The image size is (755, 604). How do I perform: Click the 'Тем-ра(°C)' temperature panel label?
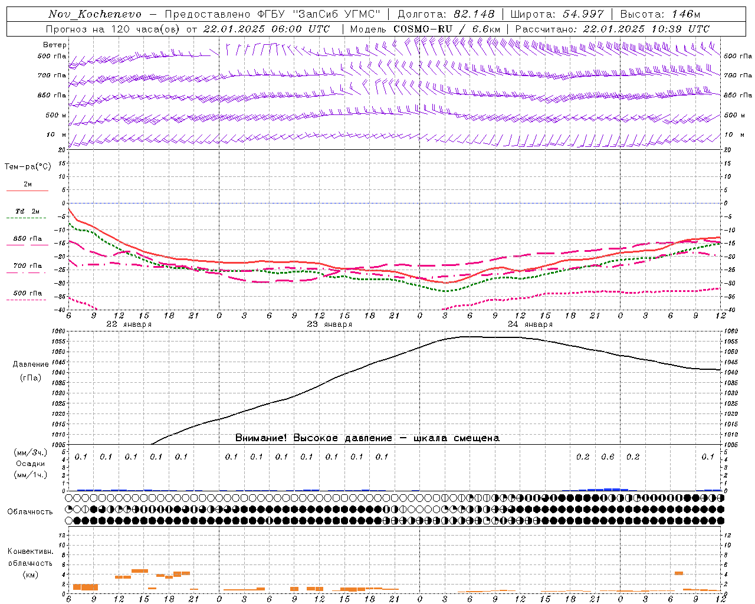[x=28, y=167]
